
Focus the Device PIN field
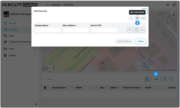104,30
